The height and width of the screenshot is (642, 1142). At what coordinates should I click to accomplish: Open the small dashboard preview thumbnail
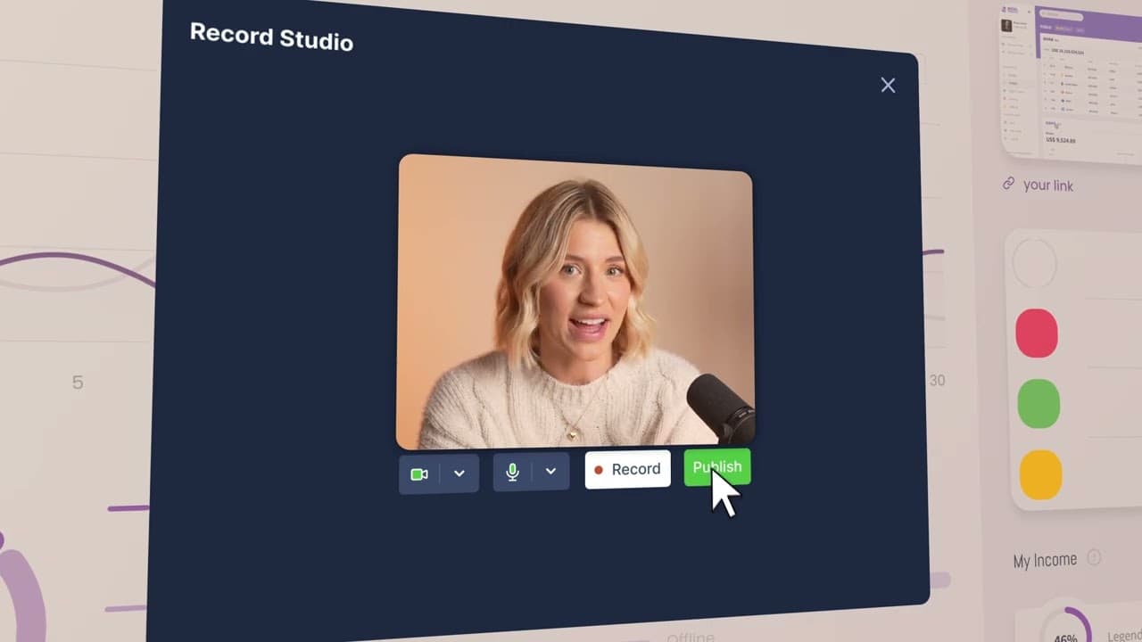1071,82
